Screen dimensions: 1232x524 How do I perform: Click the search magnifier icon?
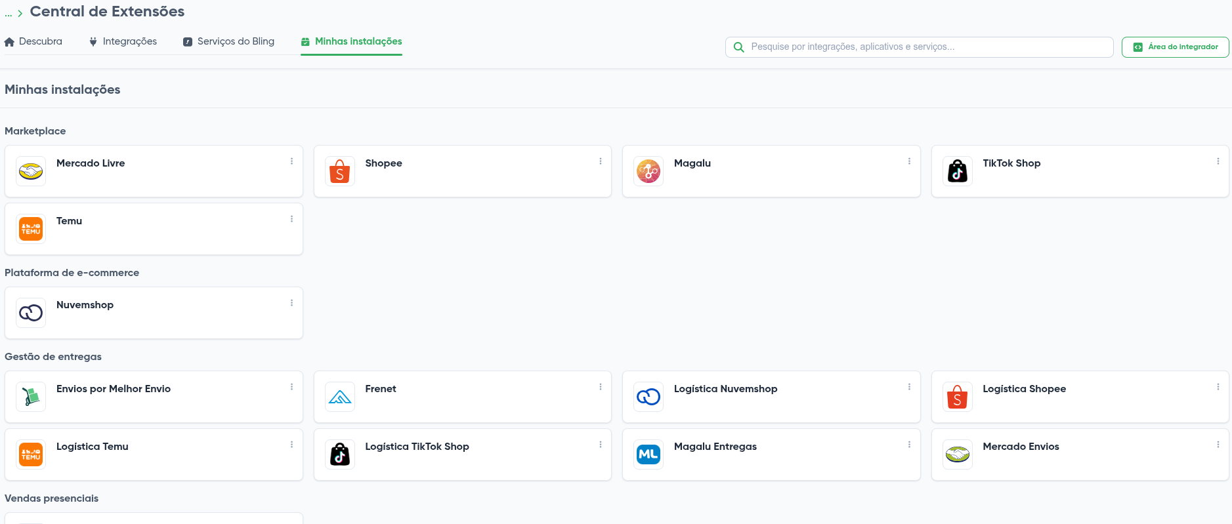pos(738,47)
